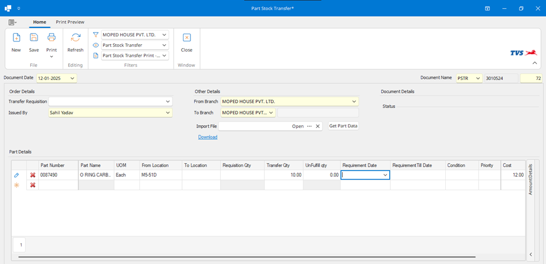Clear the Import File field with X icon
The width and height of the screenshot is (546, 264).
click(x=318, y=126)
